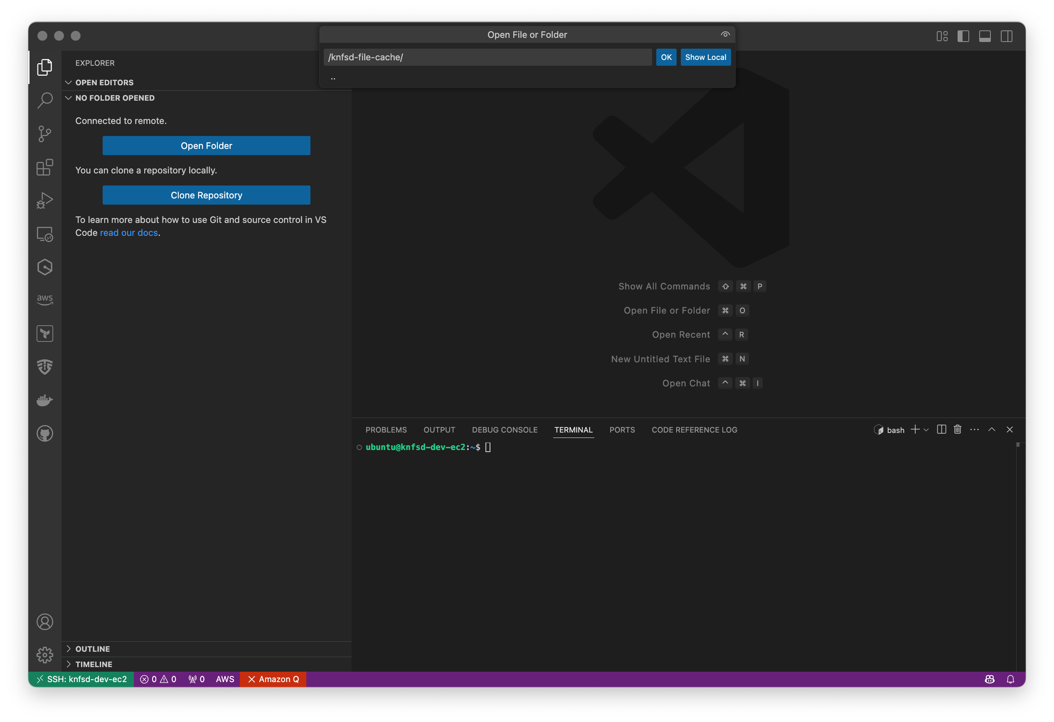Switch to the Debug Console tab
The image size is (1054, 722).
pos(504,430)
